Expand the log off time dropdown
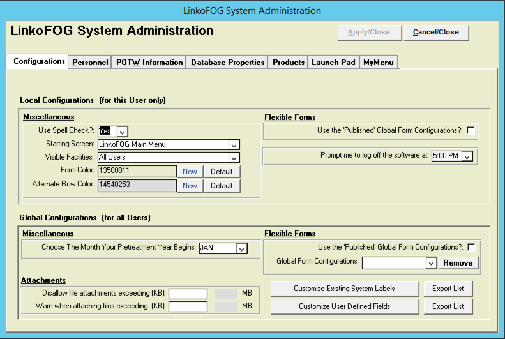 pos(467,156)
